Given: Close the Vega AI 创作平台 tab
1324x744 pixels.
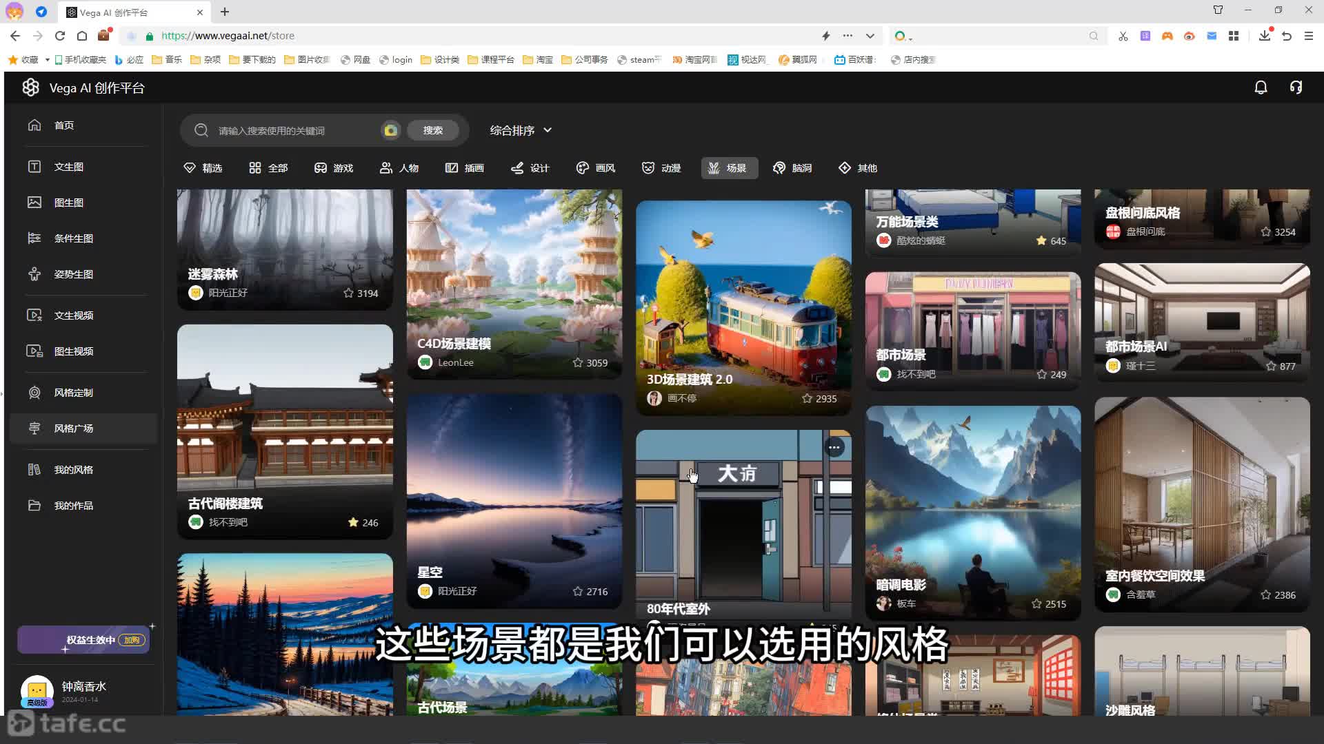Looking at the screenshot, I should 200,12.
